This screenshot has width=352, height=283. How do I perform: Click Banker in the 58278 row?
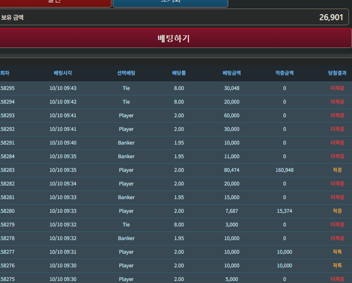coord(126,239)
